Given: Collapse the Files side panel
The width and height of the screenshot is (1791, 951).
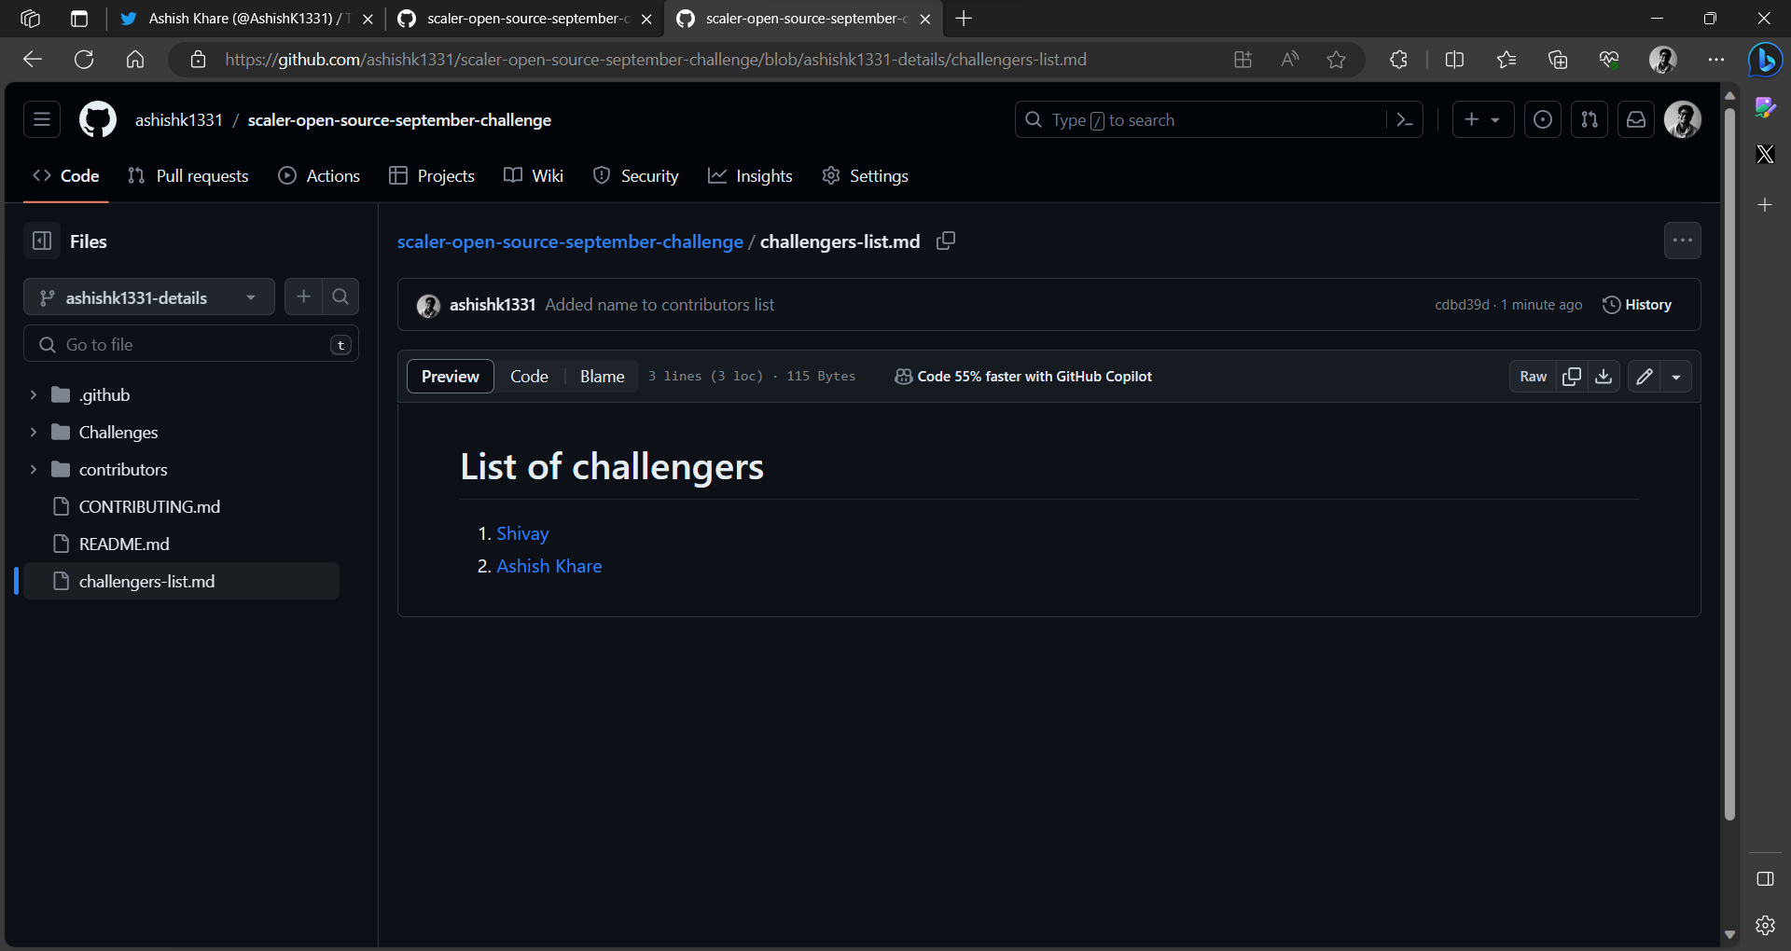Looking at the screenshot, I should tap(42, 241).
